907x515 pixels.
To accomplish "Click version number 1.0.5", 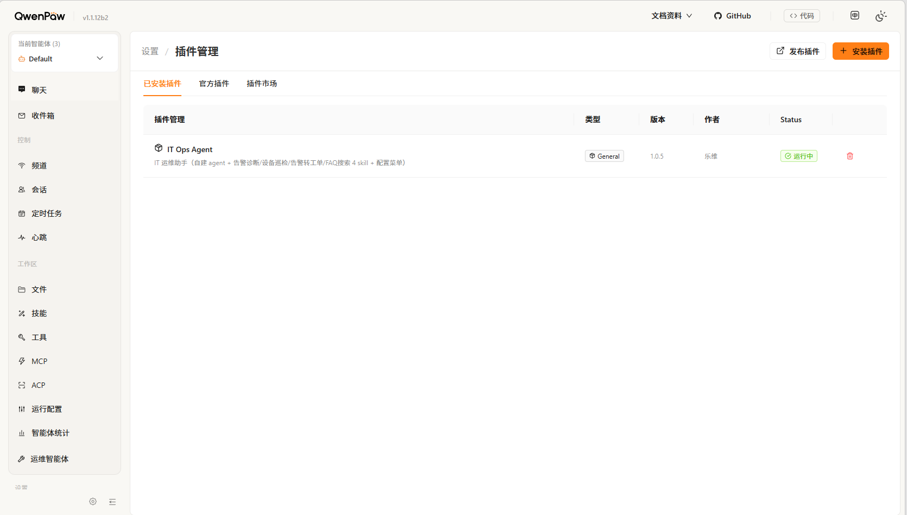I will (x=657, y=156).
